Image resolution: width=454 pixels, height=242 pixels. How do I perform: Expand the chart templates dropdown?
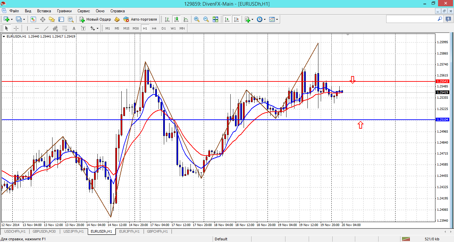click(277, 19)
